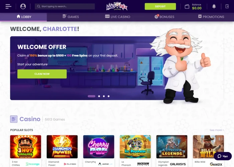Expand popular slots via See more link
Viewport: 234px width, 167px height.
(x=217, y=130)
